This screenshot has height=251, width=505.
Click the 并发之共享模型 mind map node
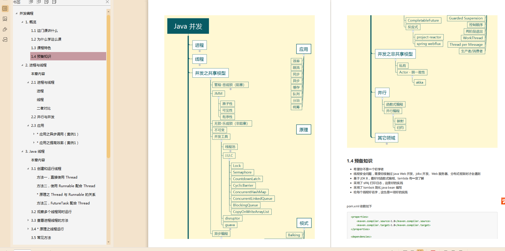(210, 73)
